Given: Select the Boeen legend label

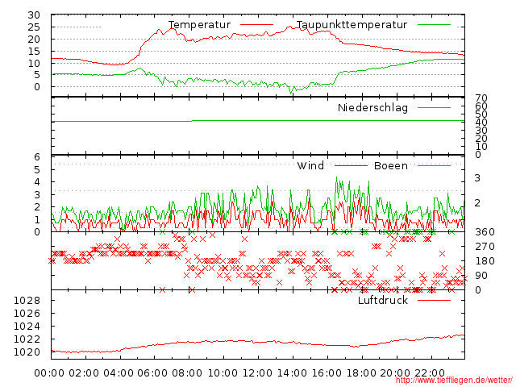Looking at the screenshot, I should 391,165.
